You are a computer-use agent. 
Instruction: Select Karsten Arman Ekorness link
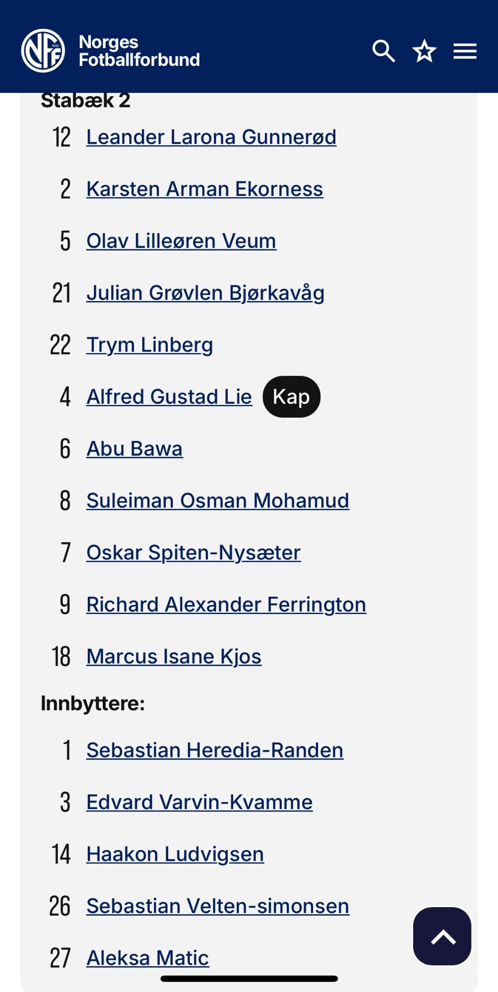point(205,189)
